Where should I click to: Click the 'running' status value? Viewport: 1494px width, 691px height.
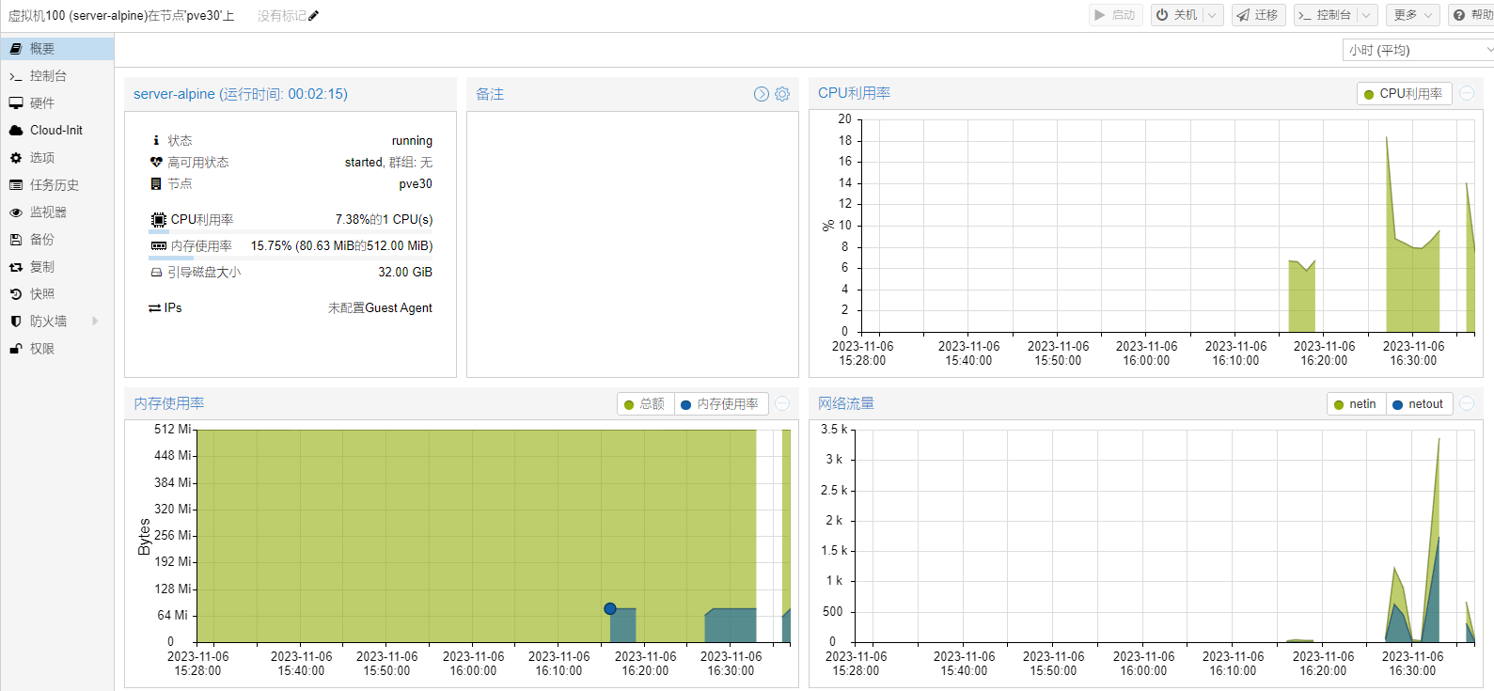pyautogui.click(x=412, y=140)
